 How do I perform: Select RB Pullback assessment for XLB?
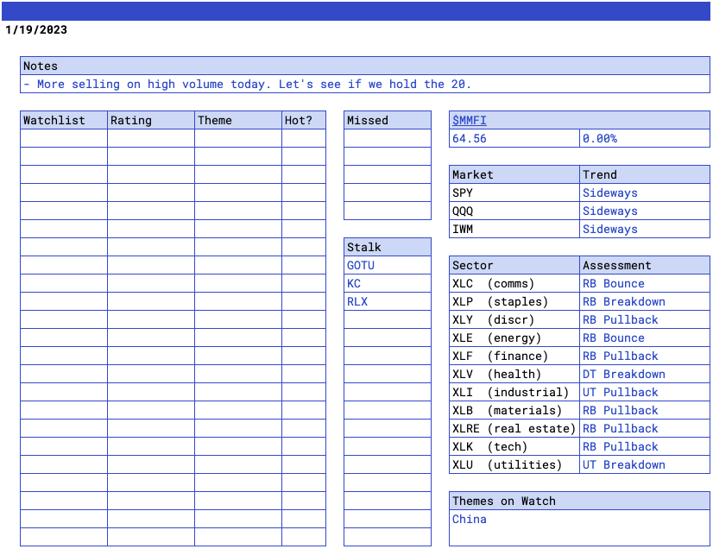[645, 410]
